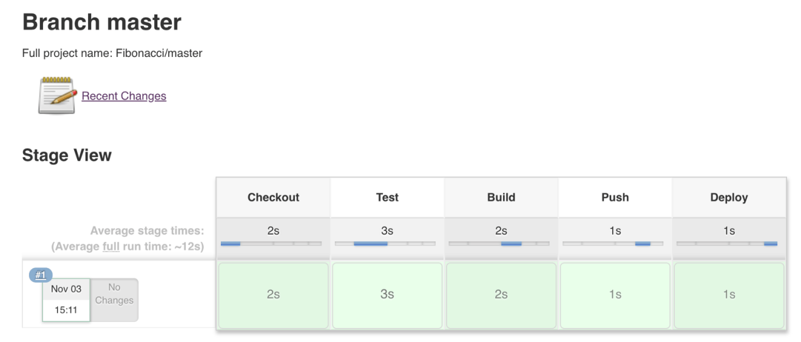This screenshot has width=801, height=342.
Task: Open build #1 badge
Action: pos(41,275)
